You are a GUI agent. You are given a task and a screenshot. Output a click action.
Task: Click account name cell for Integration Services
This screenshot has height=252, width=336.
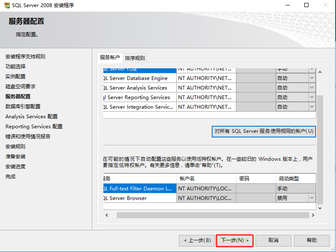tap(206, 107)
